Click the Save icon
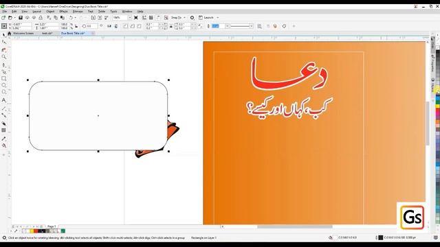Viewport: 440px width, 247px height. pos(21,18)
